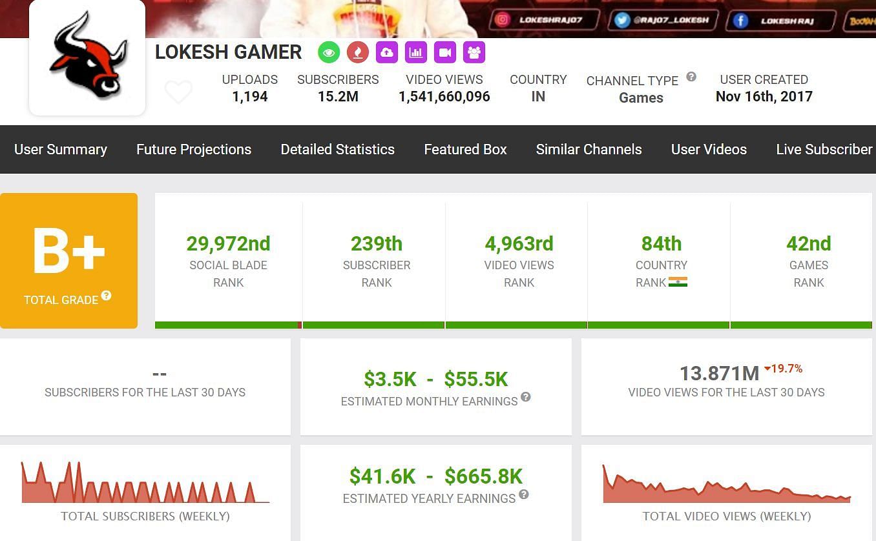Open the User Summary tab
The height and width of the screenshot is (541, 876).
tap(61, 149)
